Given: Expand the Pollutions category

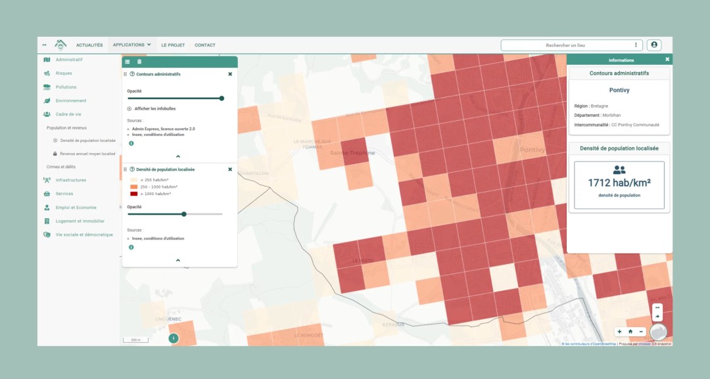Looking at the screenshot, I should [x=60, y=87].
